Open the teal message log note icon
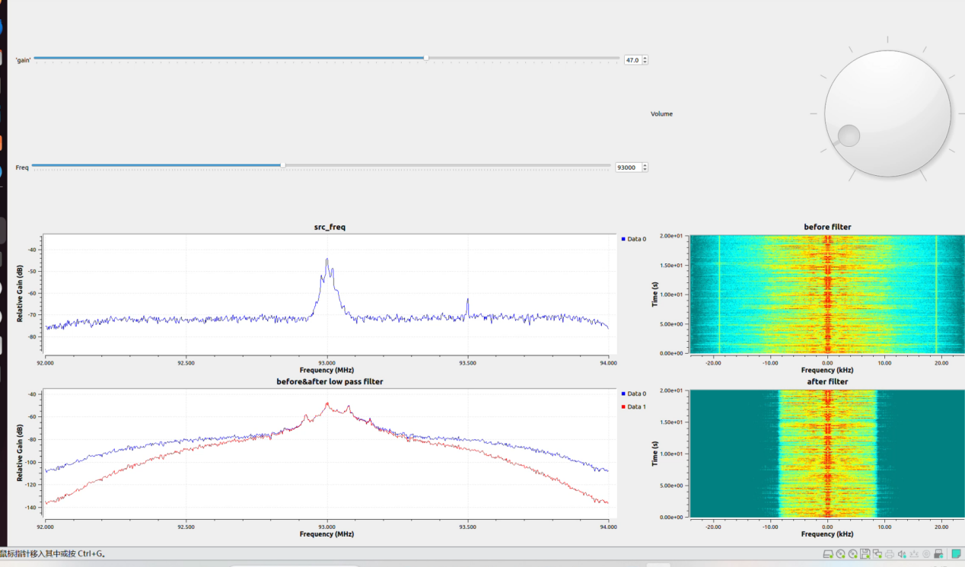The width and height of the screenshot is (965, 567). 956,554
